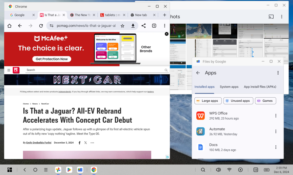
Task: Open Chrome three-dot menu
Action: click(164, 26)
